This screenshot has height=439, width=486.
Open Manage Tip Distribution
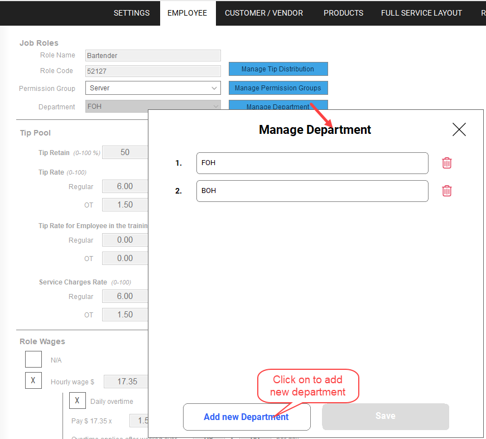tap(278, 69)
